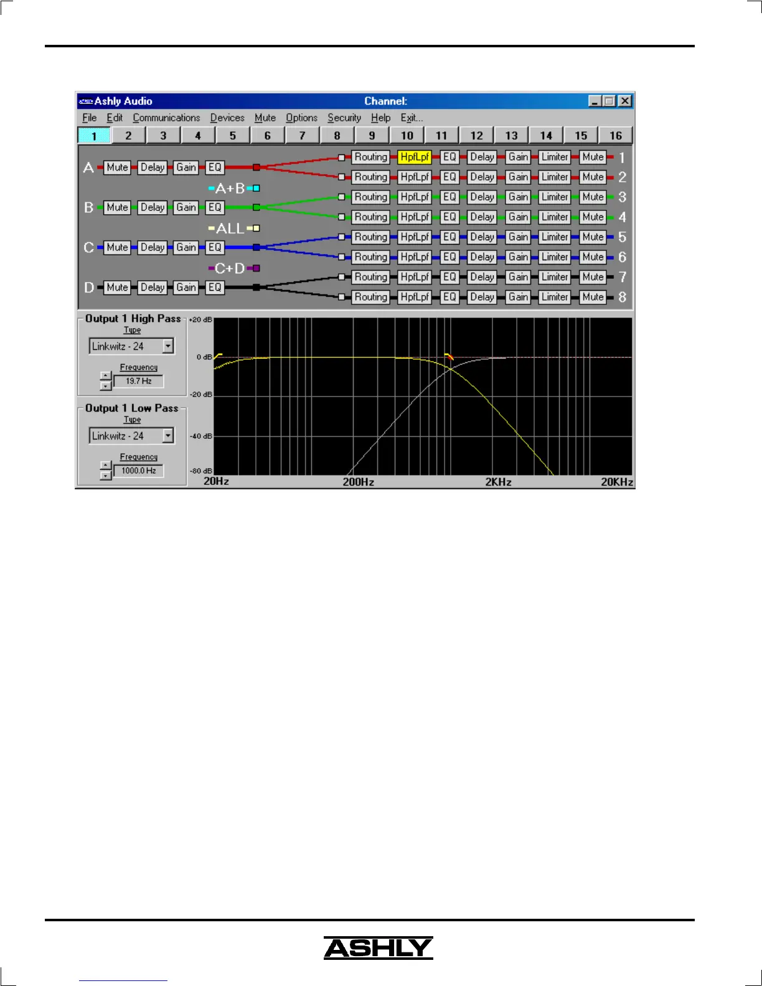
Task: Open Limiter block for output 6
Action: coord(555,257)
